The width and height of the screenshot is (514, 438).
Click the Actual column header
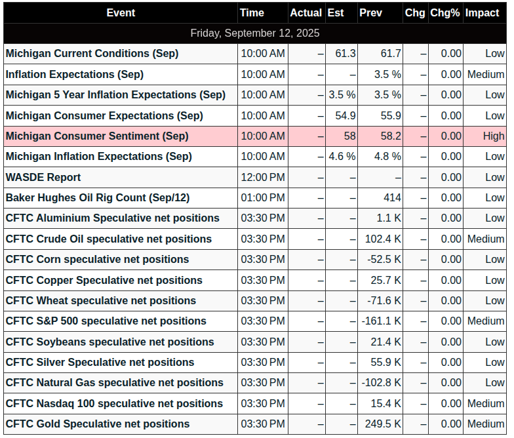307,13
